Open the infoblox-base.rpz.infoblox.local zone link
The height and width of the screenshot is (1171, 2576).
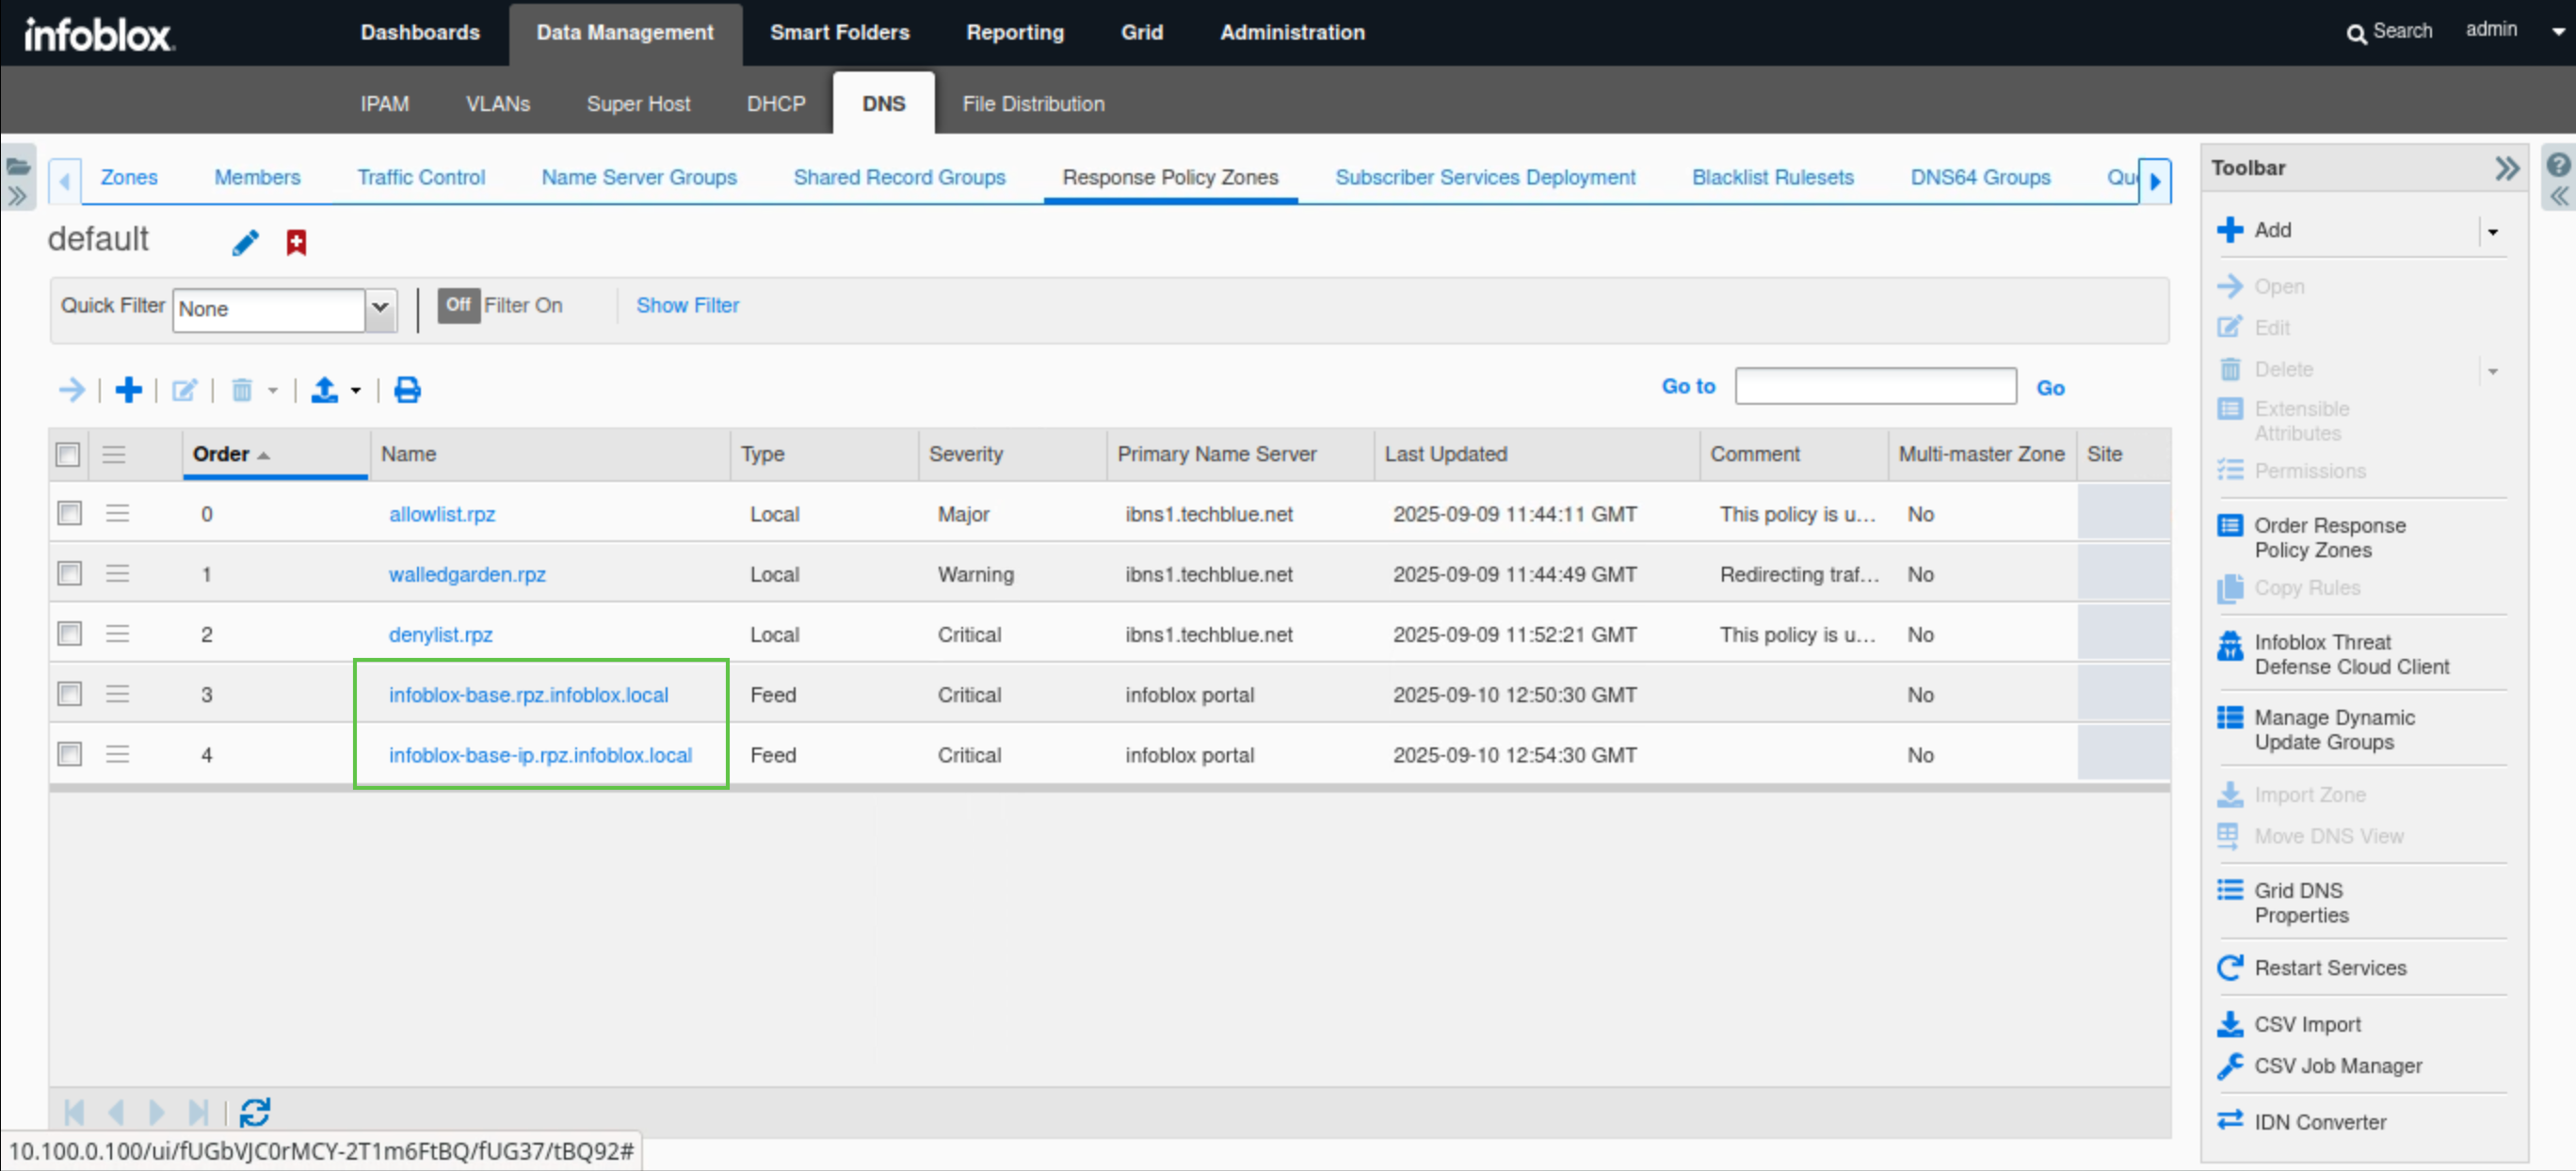pyautogui.click(x=528, y=695)
